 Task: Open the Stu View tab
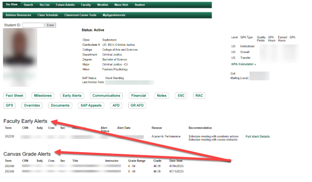pos(11,5)
